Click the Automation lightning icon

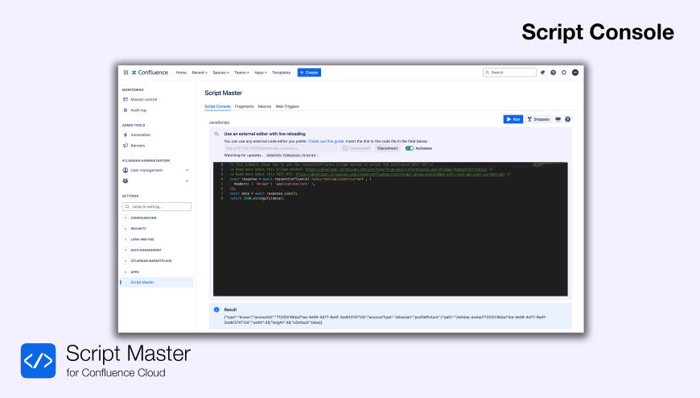pyautogui.click(x=126, y=135)
